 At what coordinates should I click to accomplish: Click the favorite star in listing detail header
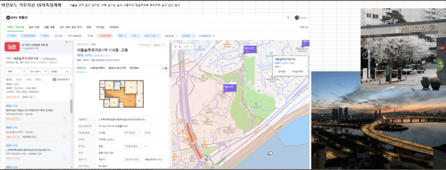(164, 45)
